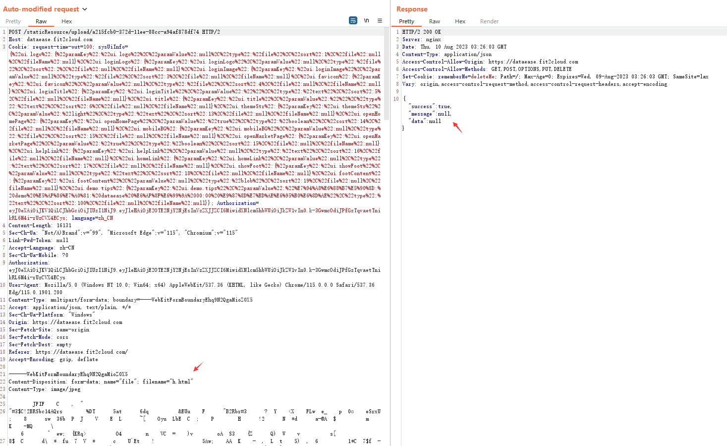The height and width of the screenshot is (446, 727).
Task: Click the Content-Type: image/jpeg line
Action: [x=45, y=389]
